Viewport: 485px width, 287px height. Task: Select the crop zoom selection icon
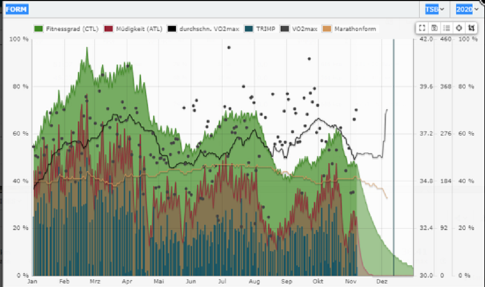coord(471,28)
